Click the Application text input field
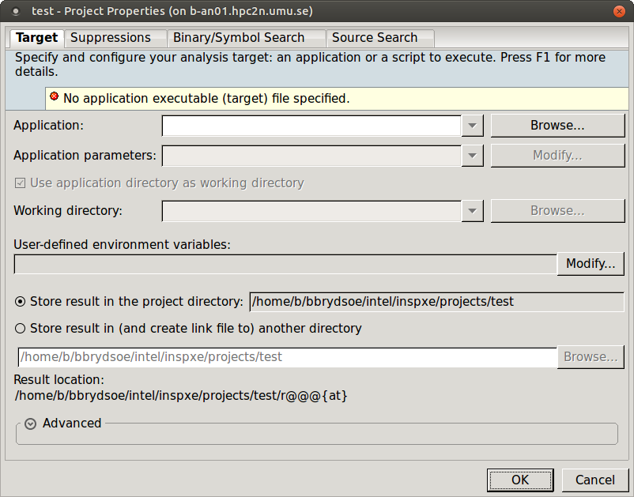The width and height of the screenshot is (634, 497). (311, 126)
